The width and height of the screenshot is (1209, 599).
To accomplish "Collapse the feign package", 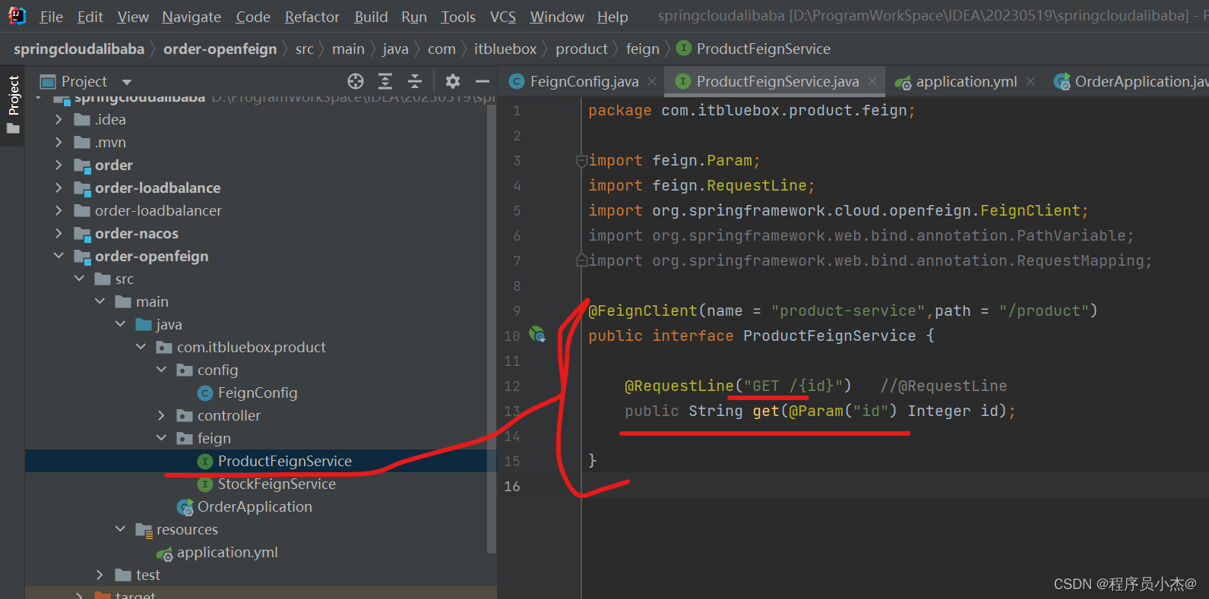I will (x=161, y=438).
